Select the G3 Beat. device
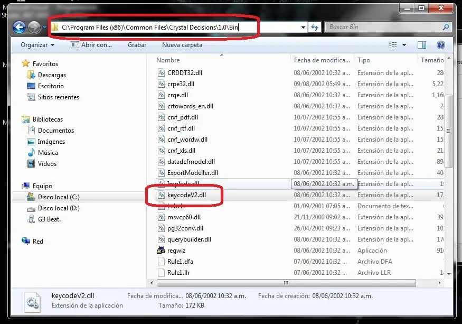The height and width of the screenshot is (324, 462). pyautogui.click(x=49, y=219)
